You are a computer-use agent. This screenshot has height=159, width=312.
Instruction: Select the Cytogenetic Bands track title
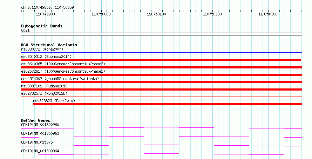click(42, 26)
